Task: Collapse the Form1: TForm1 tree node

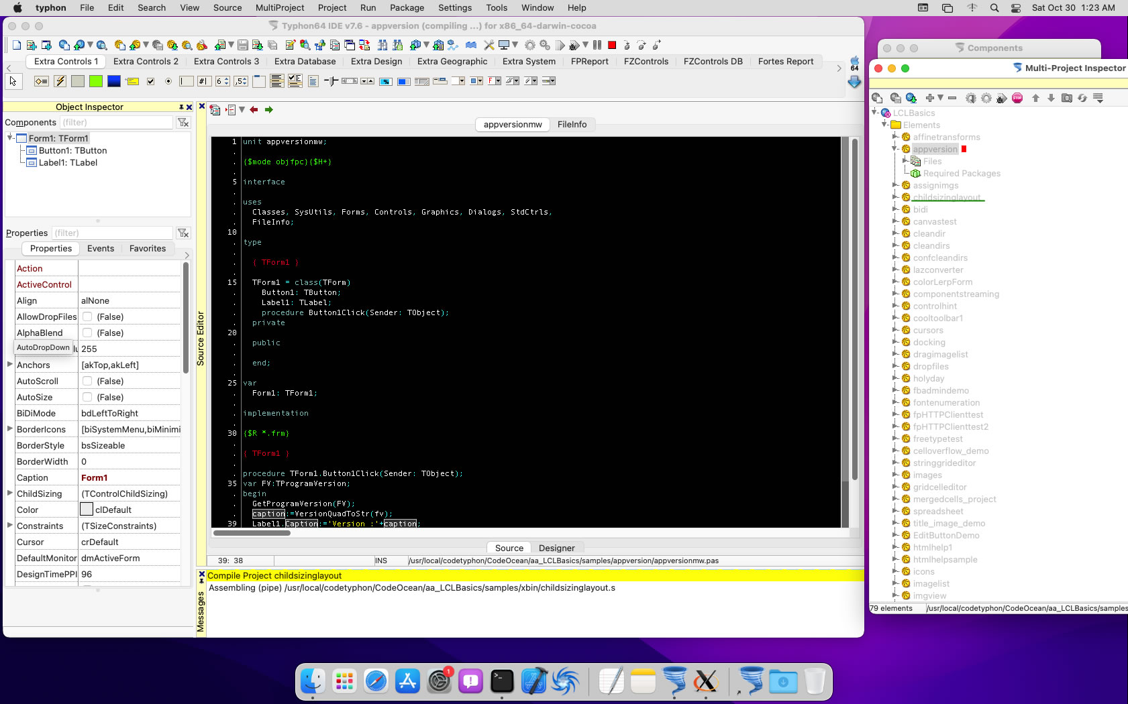Action: click(x=10, y=137)
